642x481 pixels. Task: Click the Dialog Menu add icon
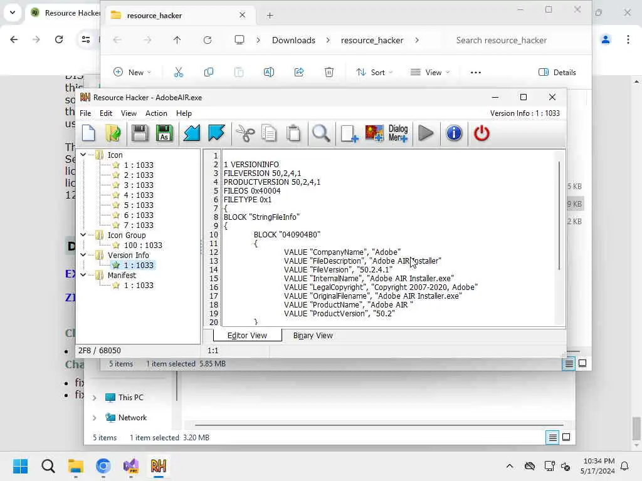398,133
